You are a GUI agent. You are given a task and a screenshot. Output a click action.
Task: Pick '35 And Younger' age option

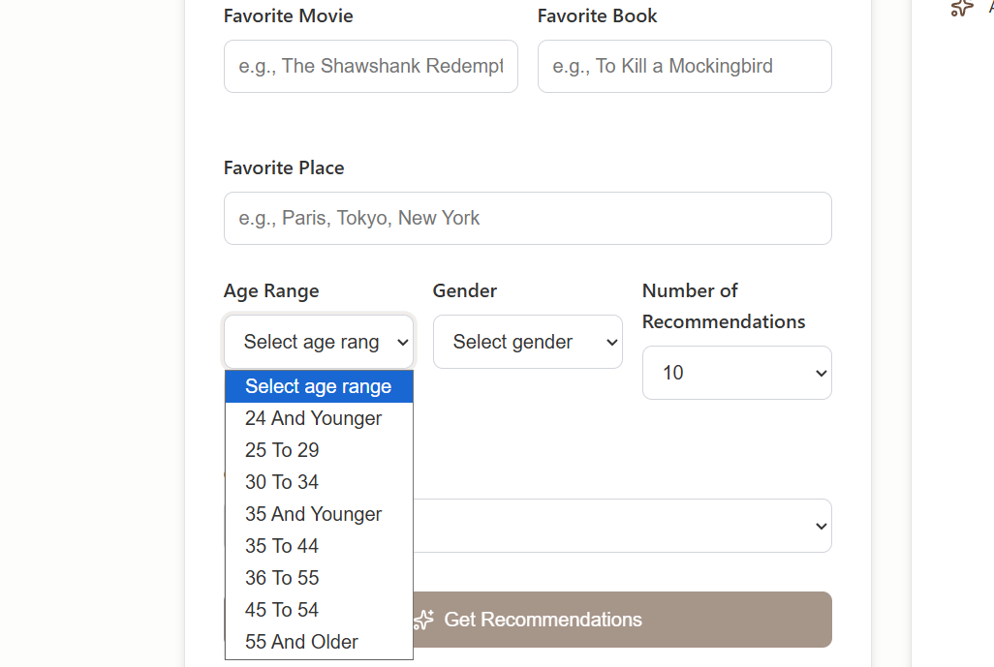pyautogui.click(x=314, y=514)
